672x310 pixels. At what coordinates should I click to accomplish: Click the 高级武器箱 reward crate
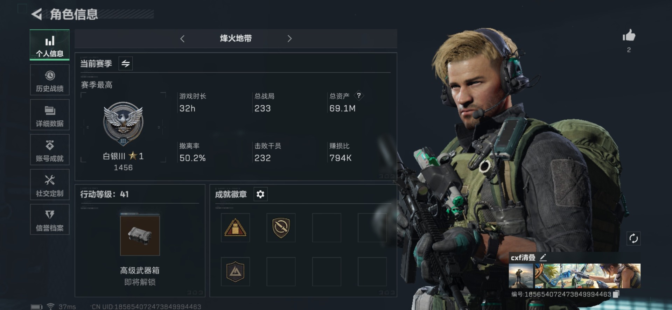coord(140,235)
